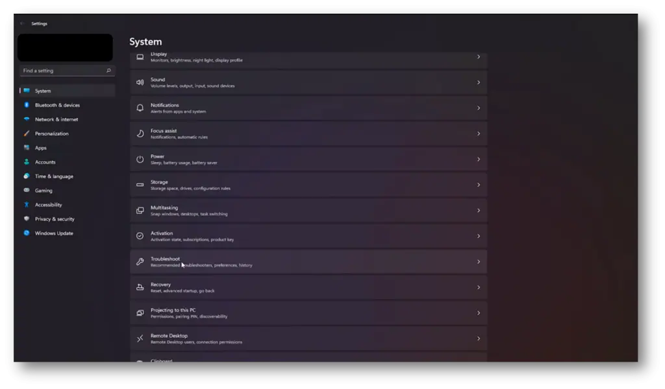665x389 pixels.
Task: Click the 'Volume levels, output, input, sound devices' text
Action: coord(192,86)
